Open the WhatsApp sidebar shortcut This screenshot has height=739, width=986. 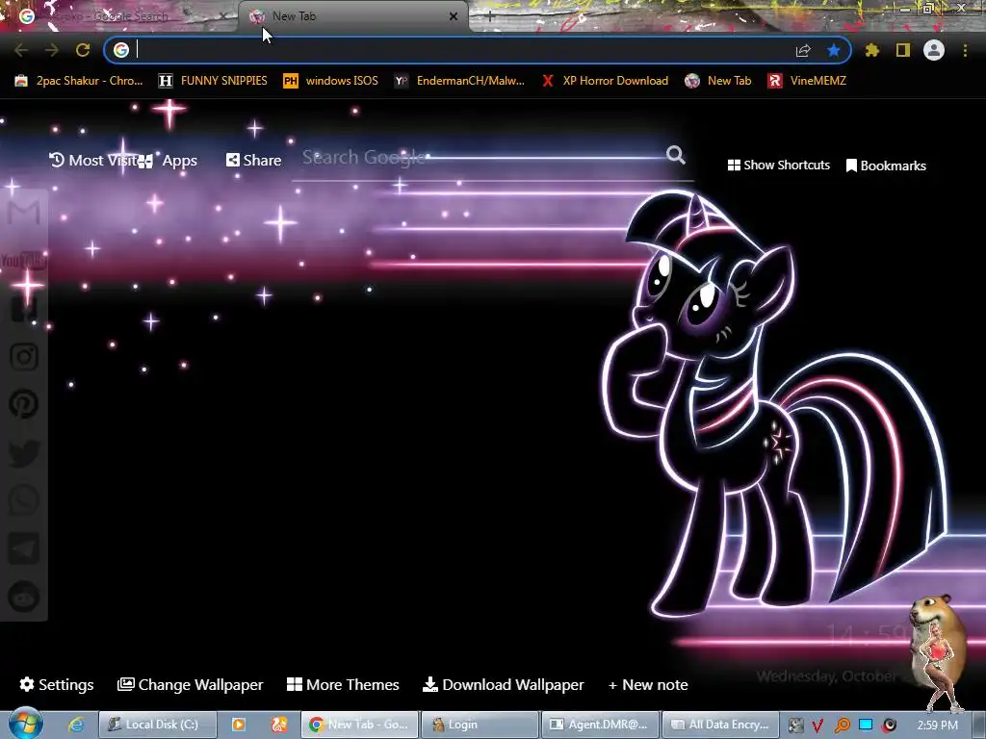pyautogui.click(x=24, y=500)
